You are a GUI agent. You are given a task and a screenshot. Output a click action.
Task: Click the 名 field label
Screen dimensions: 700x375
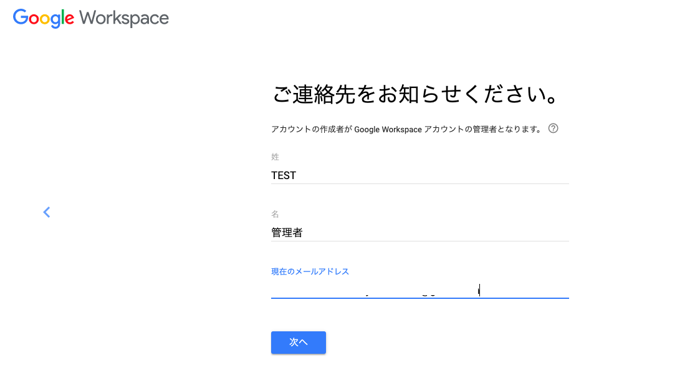click(275, 214)
